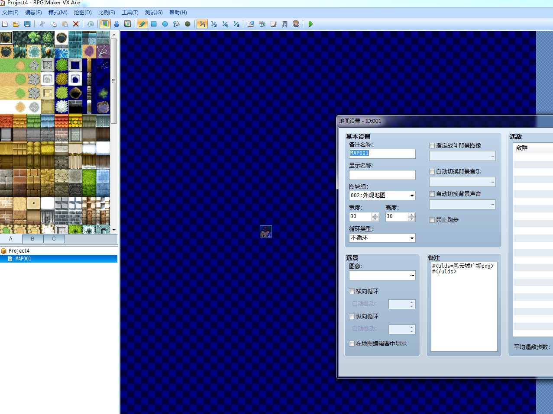Tick the 横向循环 checkbox
The image size is (553, 414).
tap(352, 292)
